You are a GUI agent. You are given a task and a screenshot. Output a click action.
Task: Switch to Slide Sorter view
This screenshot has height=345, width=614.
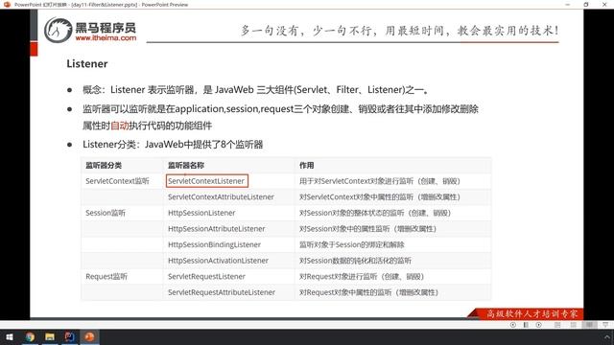pyautogui.click(x=574, y=325)
